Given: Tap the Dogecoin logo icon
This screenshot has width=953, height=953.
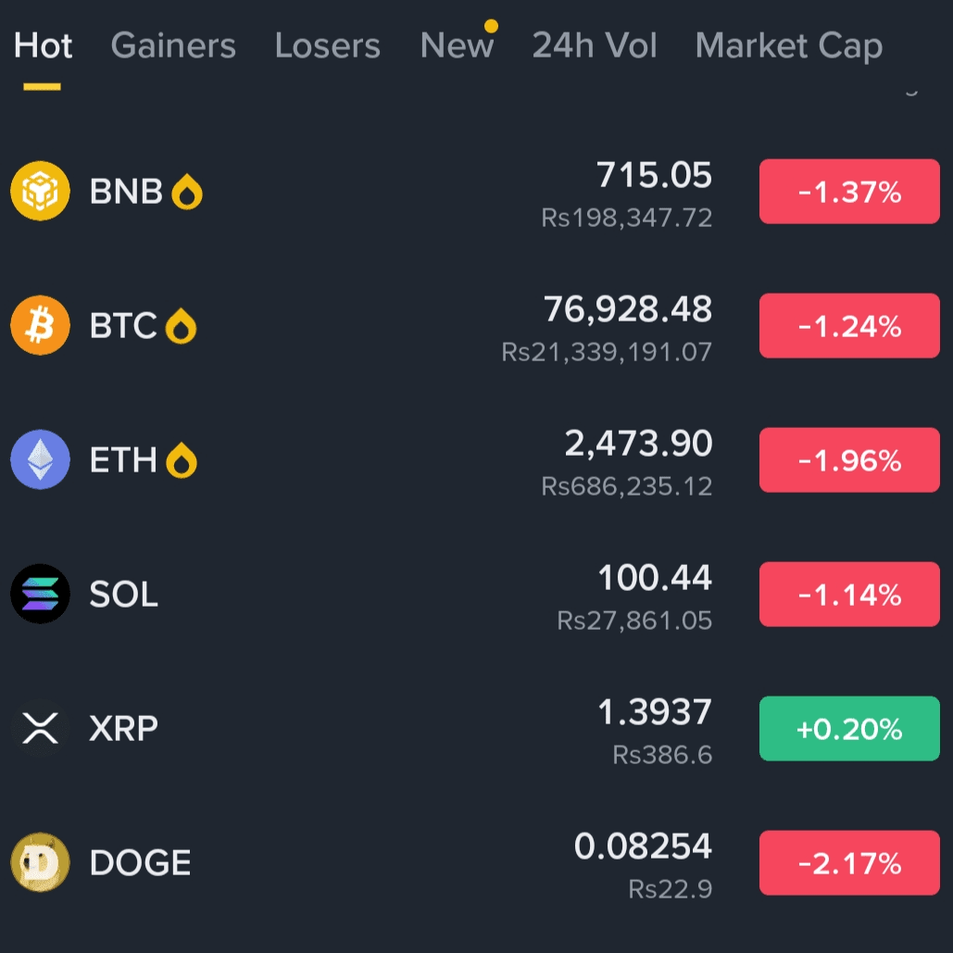Looking at the screenshot, I should pos(40,862).
